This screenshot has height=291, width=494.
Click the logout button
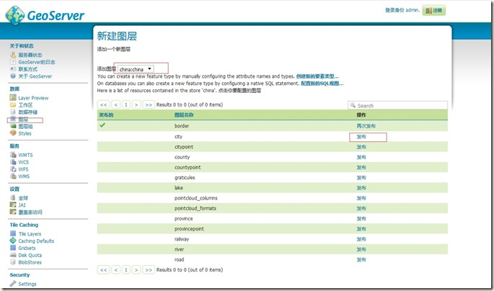click(434, 10)
